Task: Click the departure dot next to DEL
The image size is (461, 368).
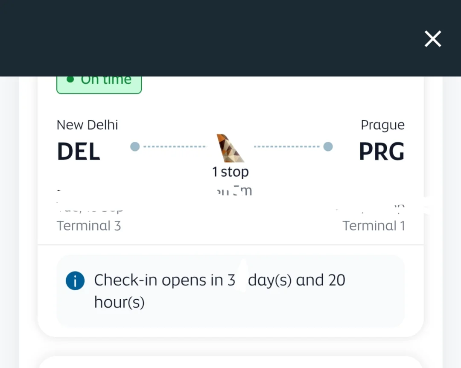Action: [135, 147]
